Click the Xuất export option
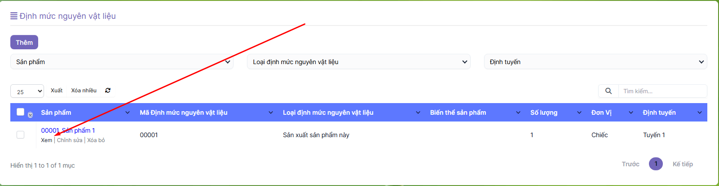 click(57, 91)
